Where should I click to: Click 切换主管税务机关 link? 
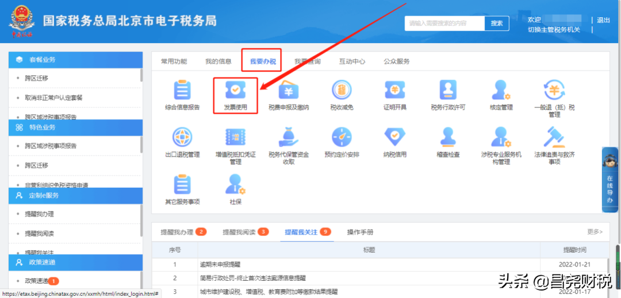tap(554, 30)
